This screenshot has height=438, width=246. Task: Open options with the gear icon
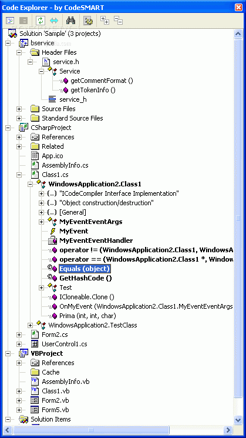coord(89,21)
